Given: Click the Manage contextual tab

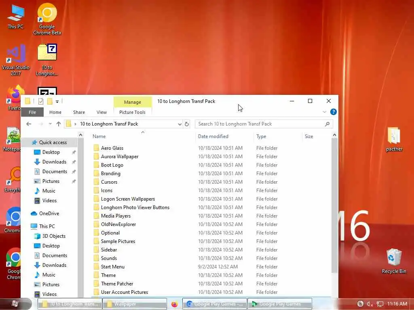Looking at the screenshot, I should (x=133, y=102).
